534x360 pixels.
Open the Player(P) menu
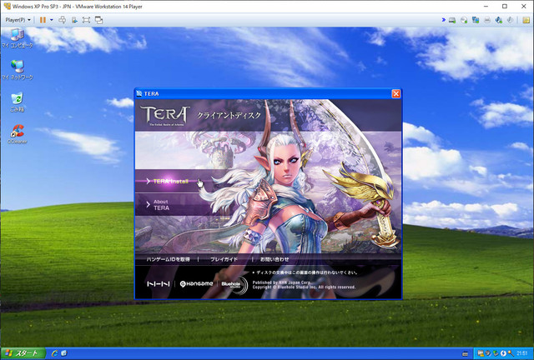[18, 20]
